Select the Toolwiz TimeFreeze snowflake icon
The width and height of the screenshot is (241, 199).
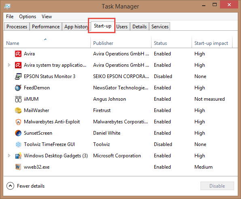18,144
